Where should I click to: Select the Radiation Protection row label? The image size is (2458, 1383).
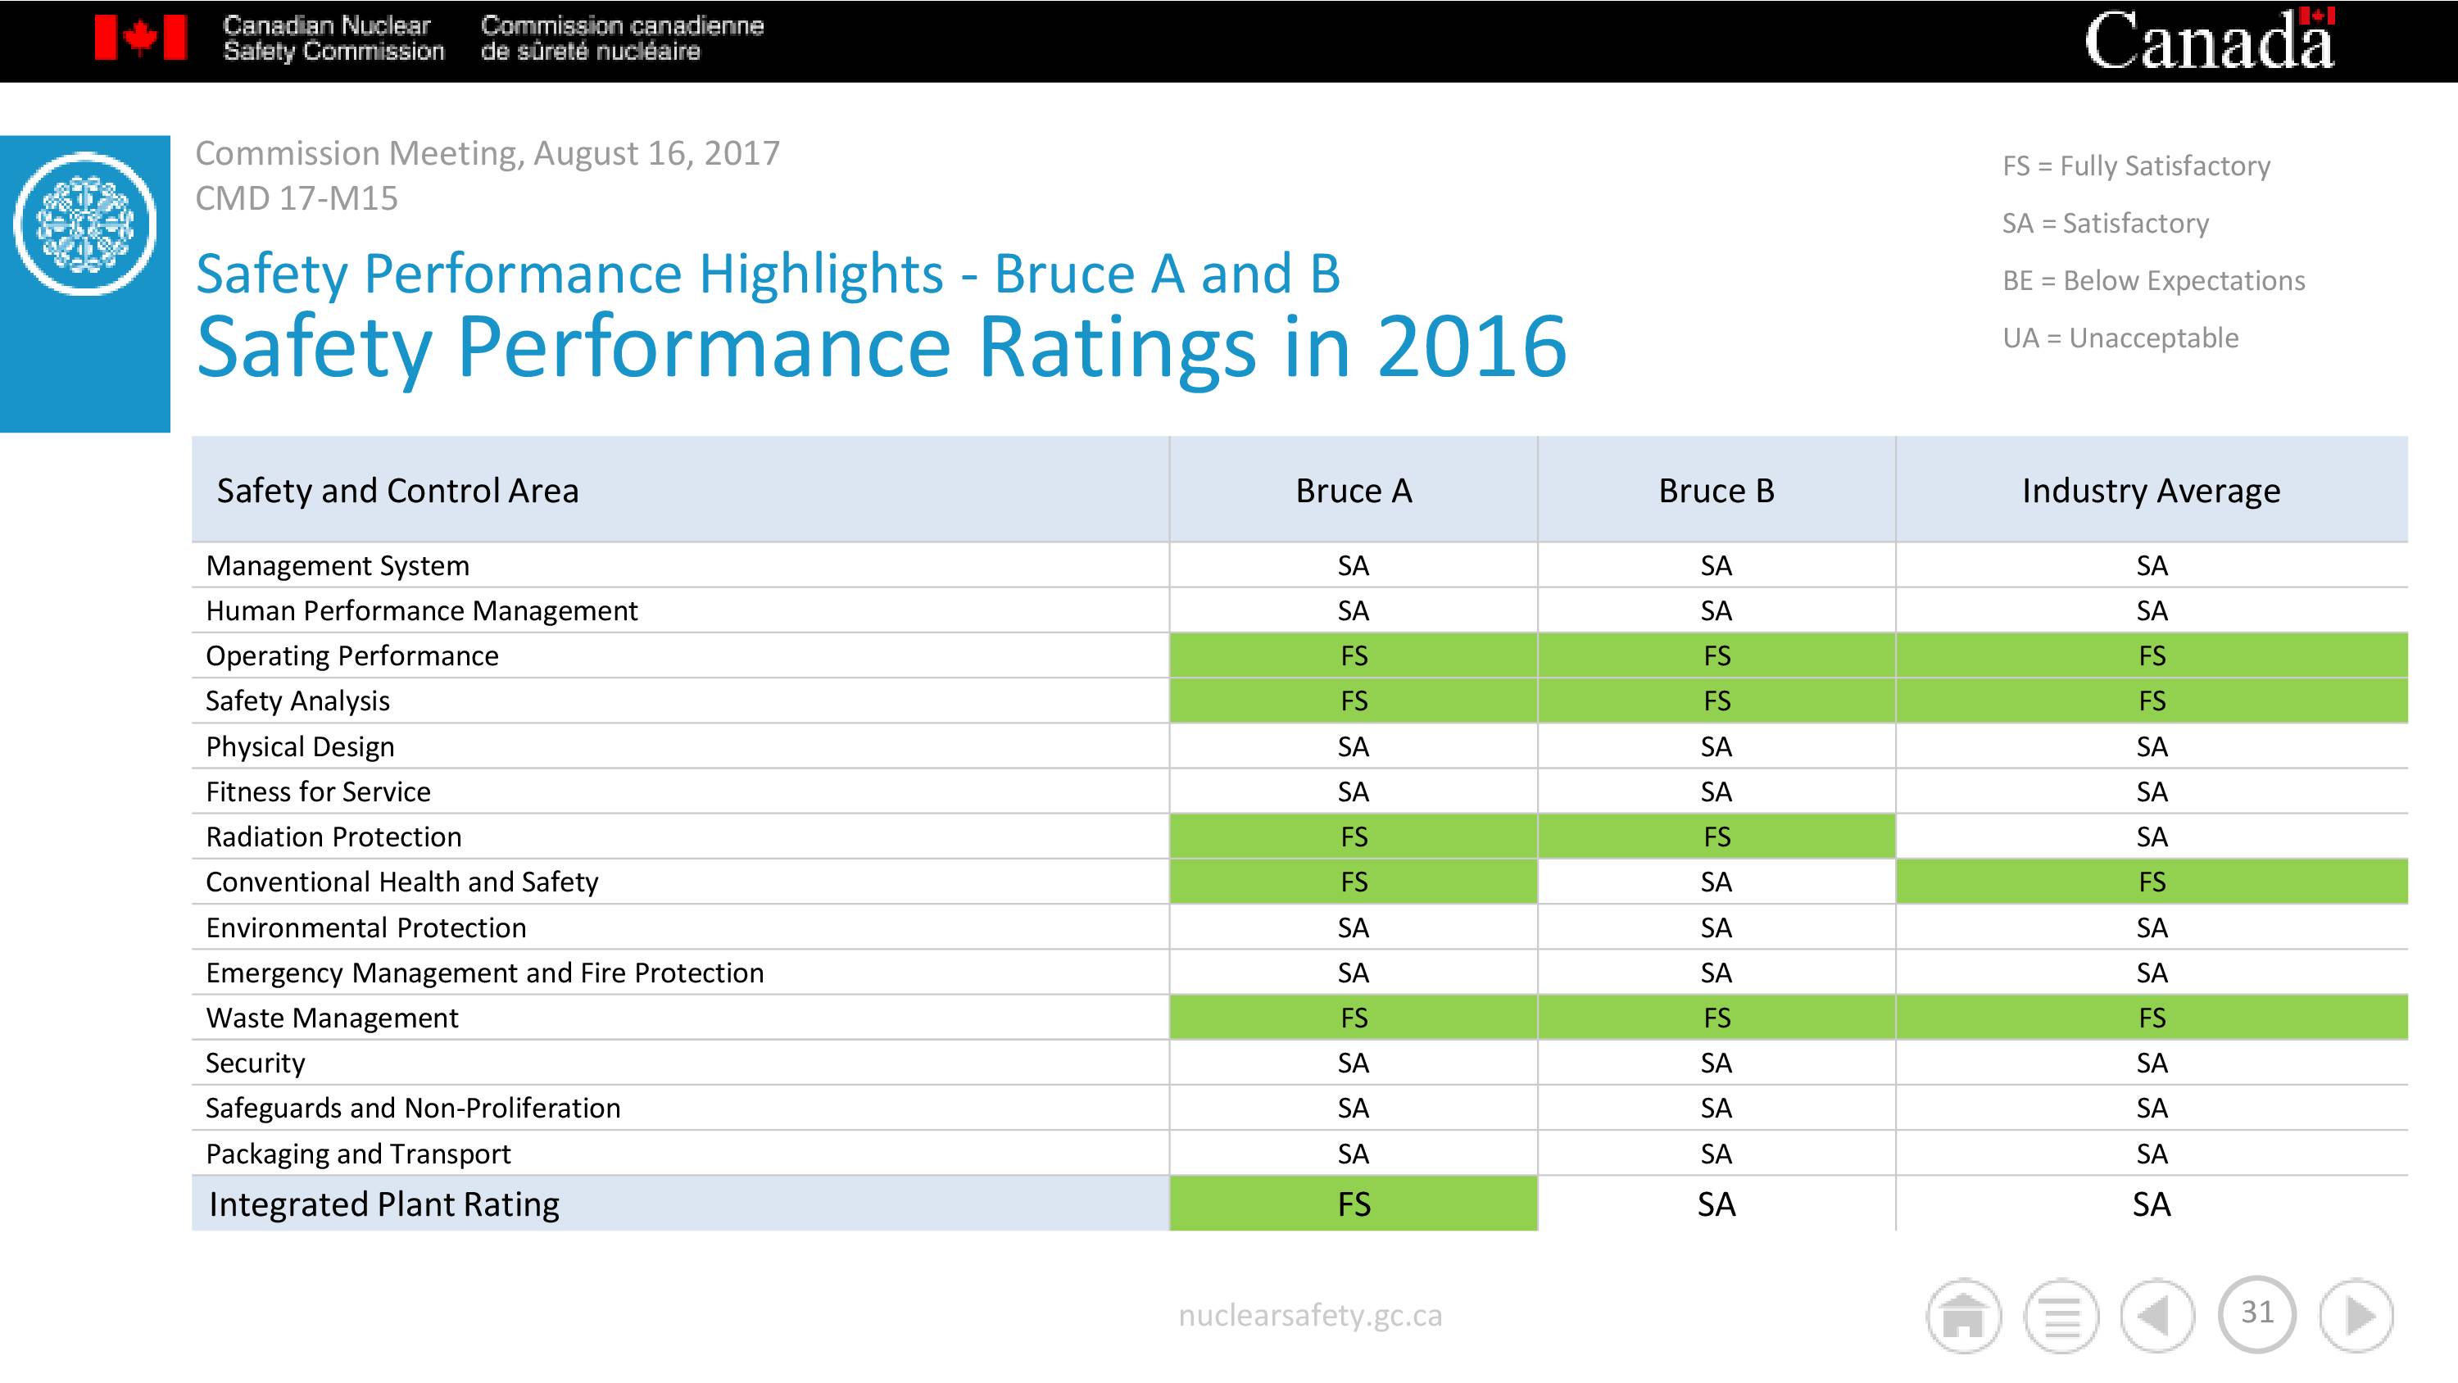click(333, 836)
